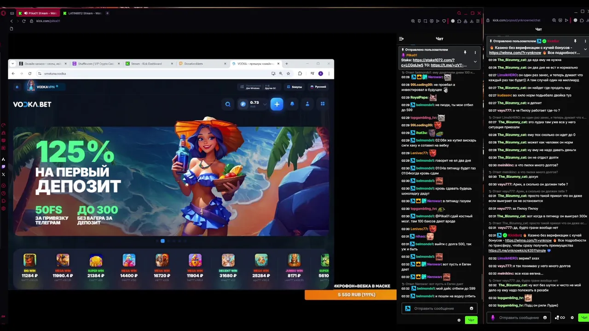589x331 pixels.
Task: Open emoji picker in the popout chat input
Action: [x=545, y=318]
